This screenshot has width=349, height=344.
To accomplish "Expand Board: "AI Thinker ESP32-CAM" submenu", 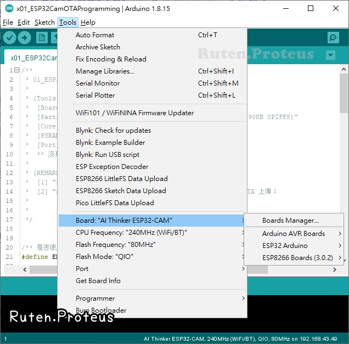I will point(153,221).
